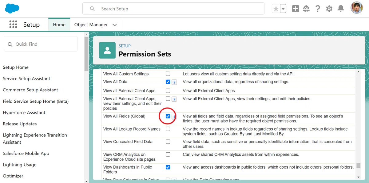Uncheck the View All Data checkbox

(168, 82)
